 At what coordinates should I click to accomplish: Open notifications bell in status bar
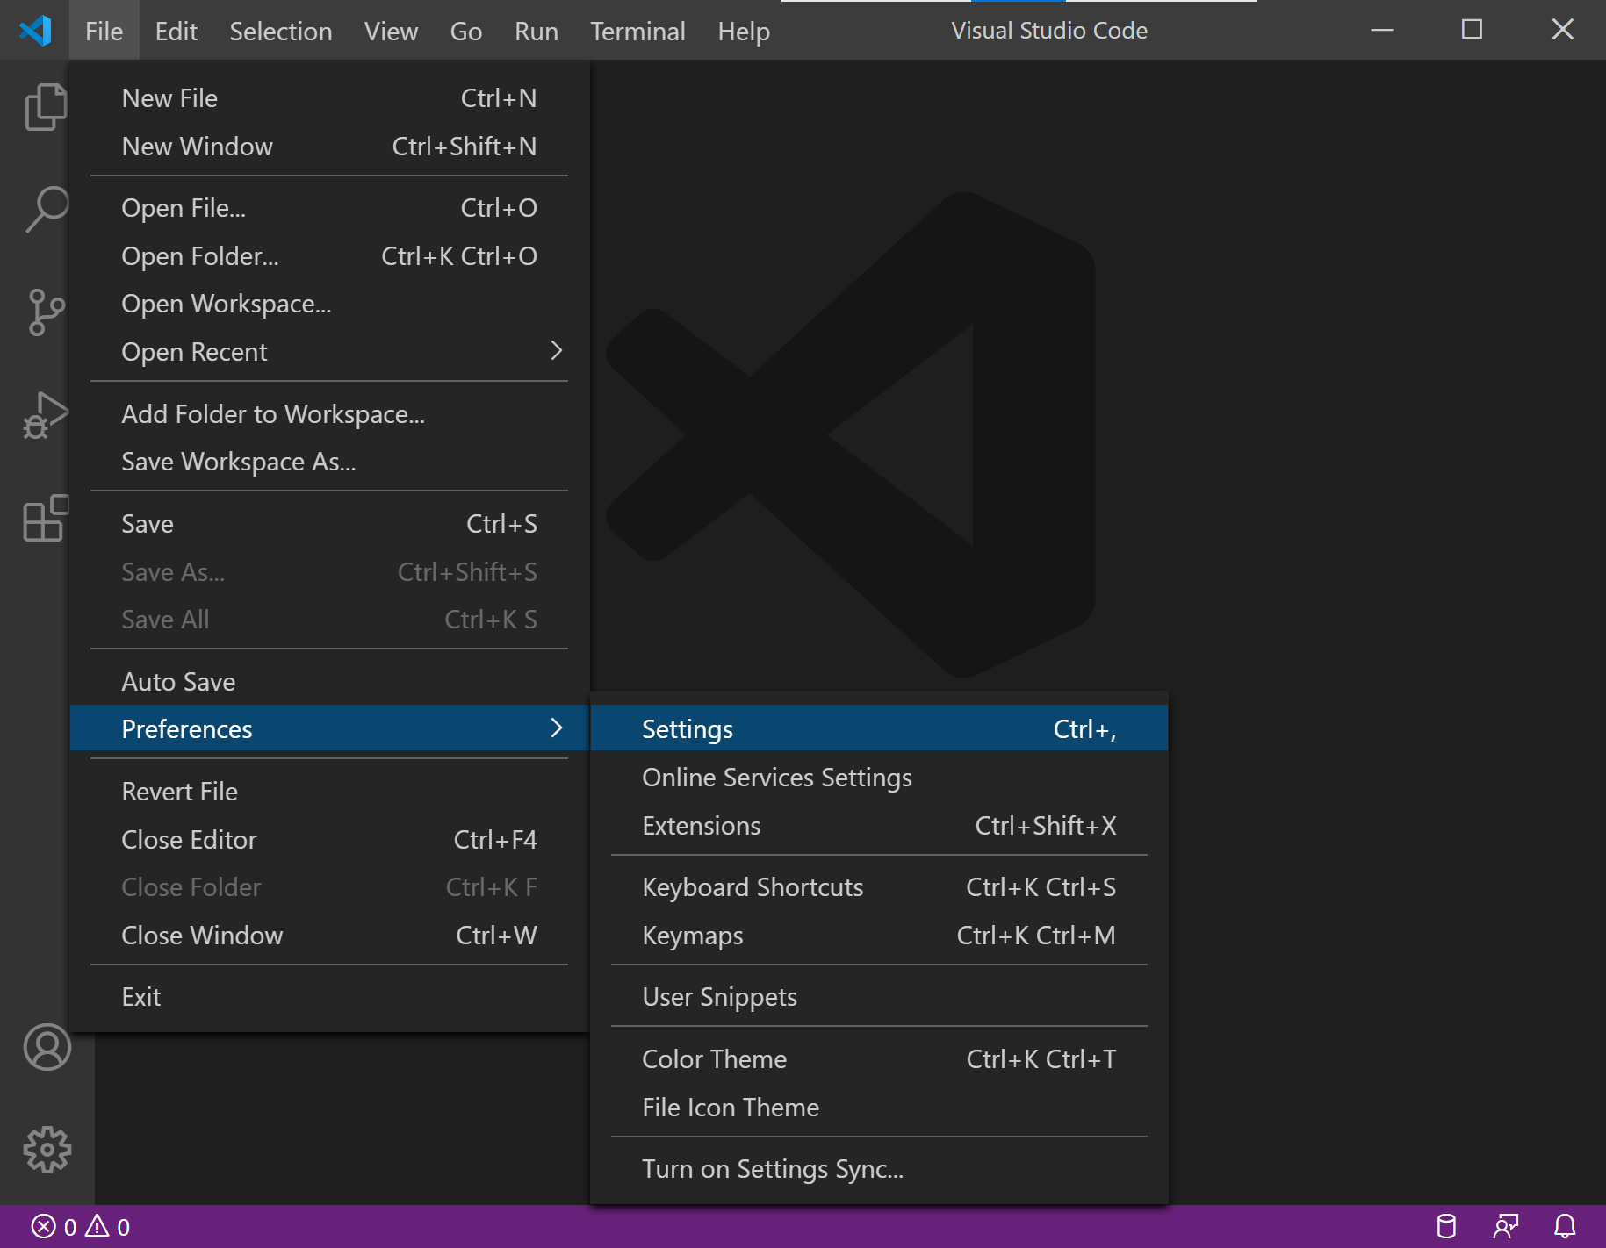1565,1226
